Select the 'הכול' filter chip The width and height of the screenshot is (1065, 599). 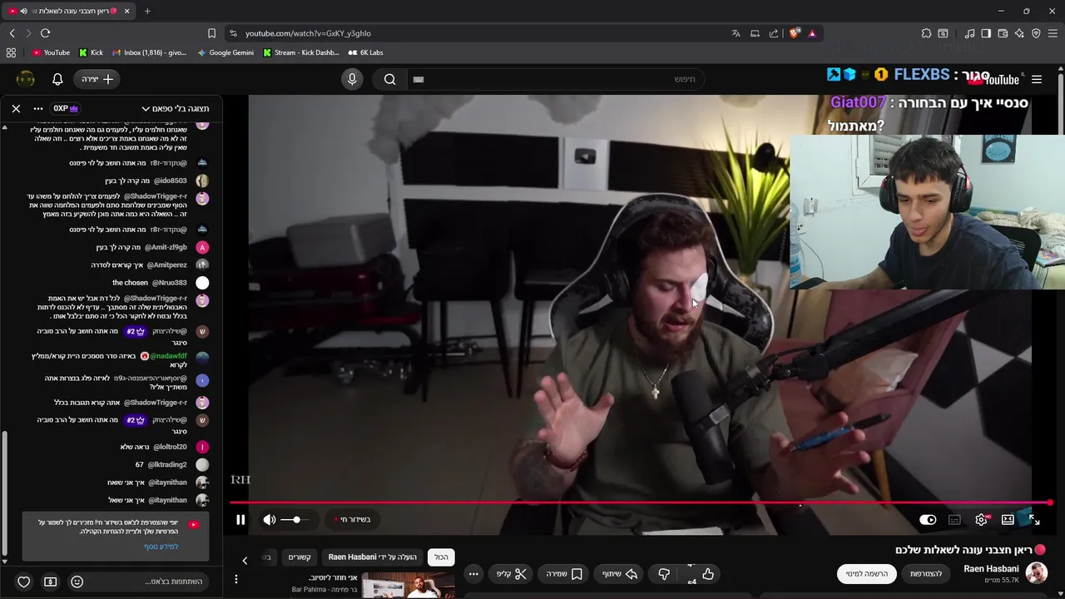pyautogui.click(x=441, y=557)
